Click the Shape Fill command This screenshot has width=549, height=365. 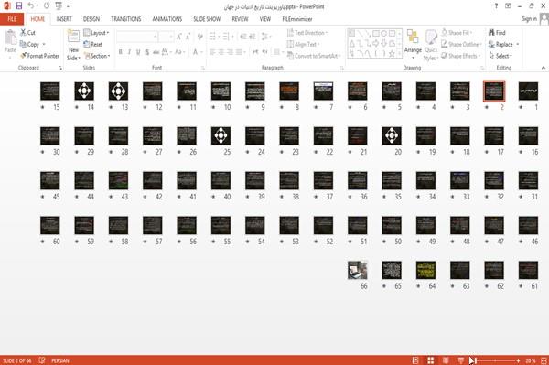pos(457,33)
